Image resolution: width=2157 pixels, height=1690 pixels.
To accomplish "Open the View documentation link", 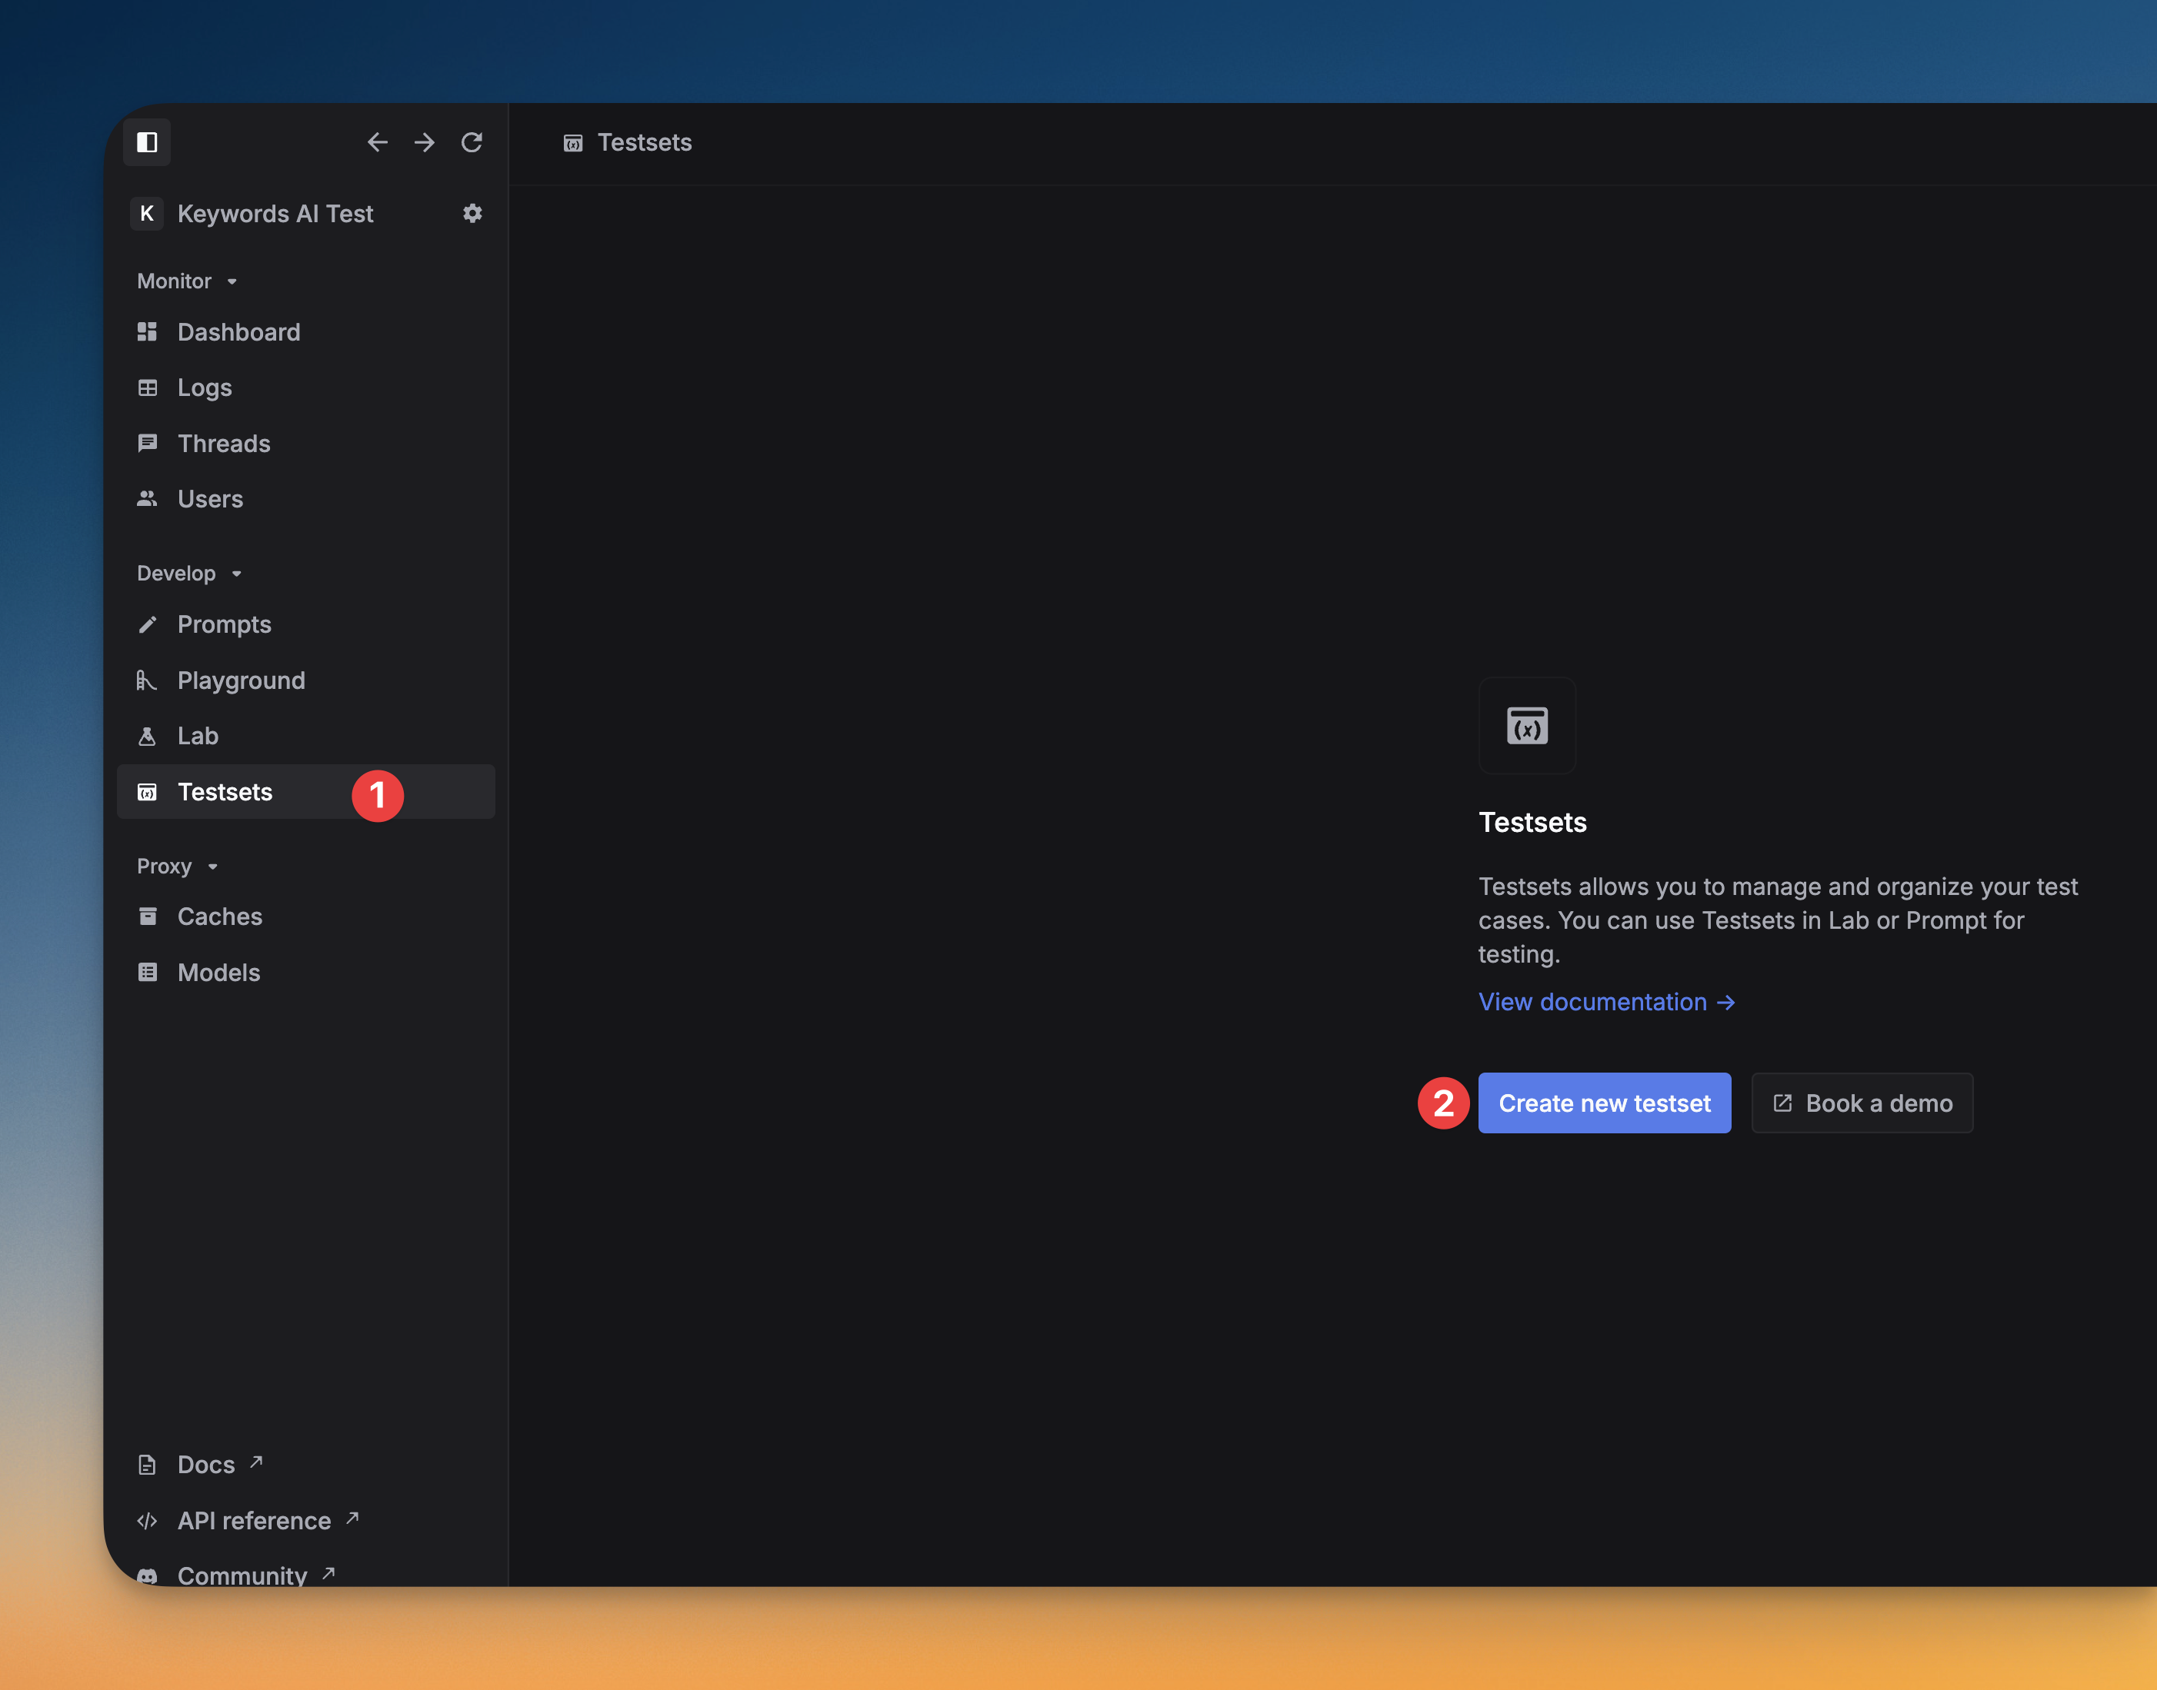I will tap(1607, 1003).
